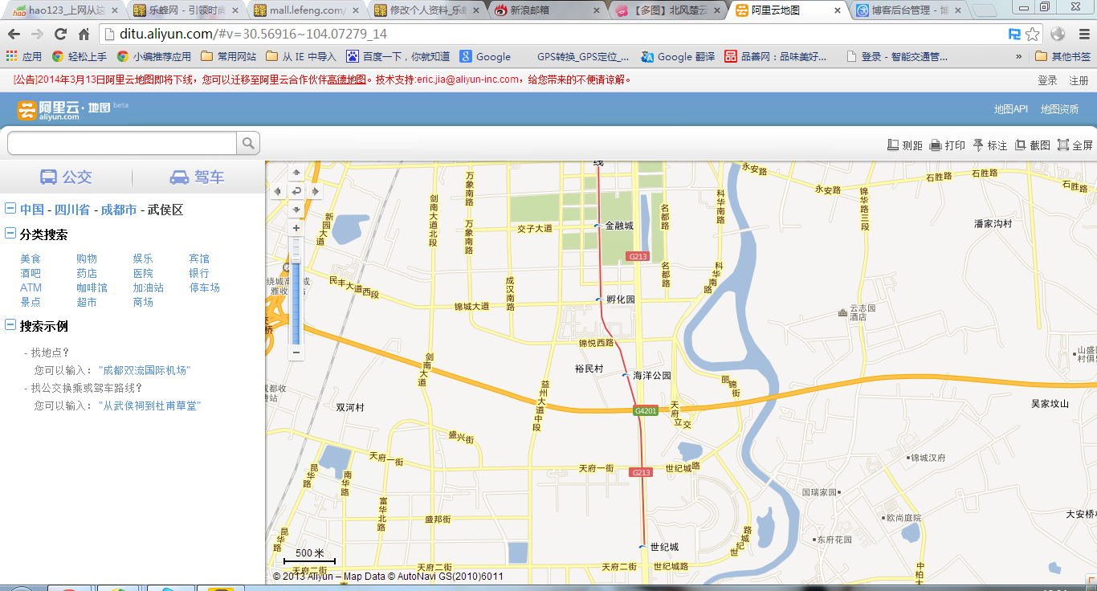
Task: Switch to the 公交 bus tab
Action: pyautogui.click(x=67, y=177)
